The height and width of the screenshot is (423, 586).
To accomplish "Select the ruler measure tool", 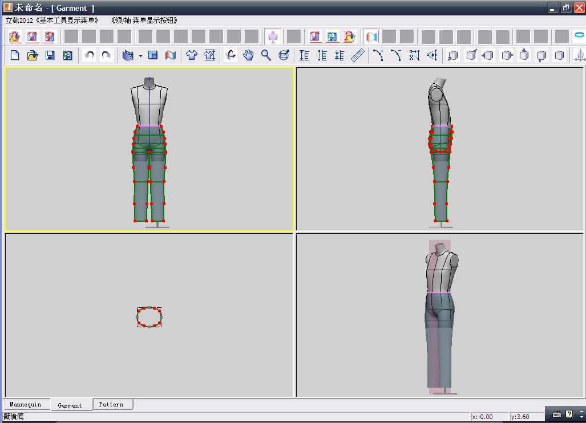I will (358, 55).
